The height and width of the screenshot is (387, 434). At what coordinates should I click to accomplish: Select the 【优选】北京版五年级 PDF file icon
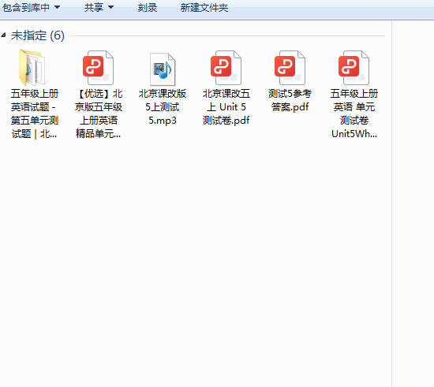coord(99,68)
